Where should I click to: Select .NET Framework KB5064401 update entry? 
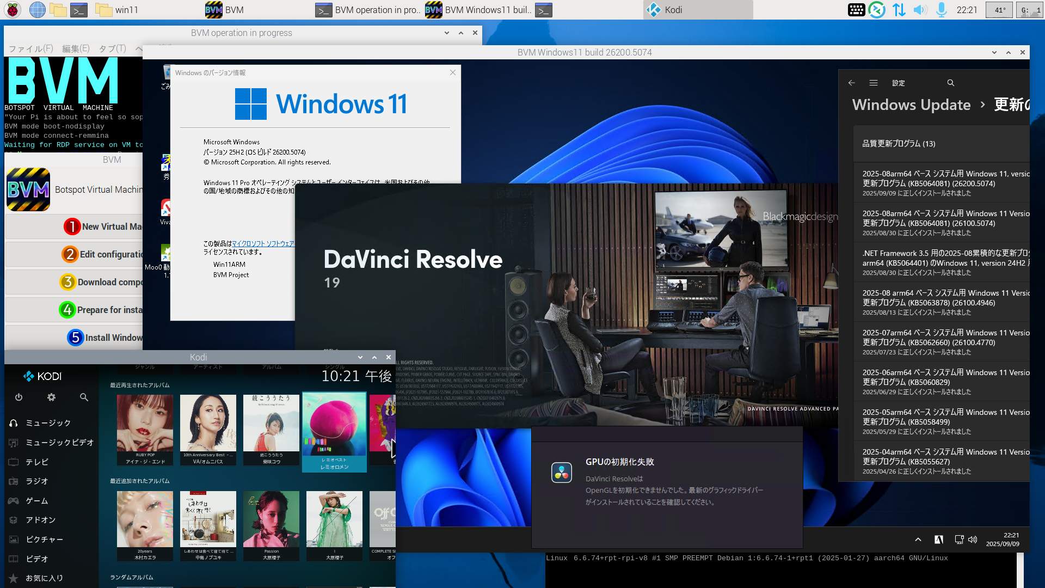(x=941, y=263)
